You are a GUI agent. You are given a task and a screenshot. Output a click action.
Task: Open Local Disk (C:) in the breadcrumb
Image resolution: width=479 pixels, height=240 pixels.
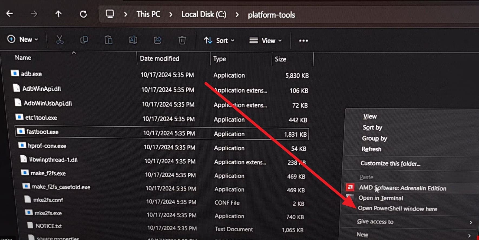pyautogui.click(x=204, y=14)
